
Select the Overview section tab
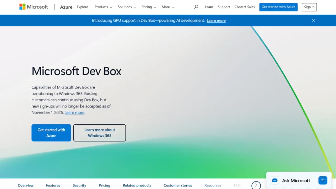(26, 185)
